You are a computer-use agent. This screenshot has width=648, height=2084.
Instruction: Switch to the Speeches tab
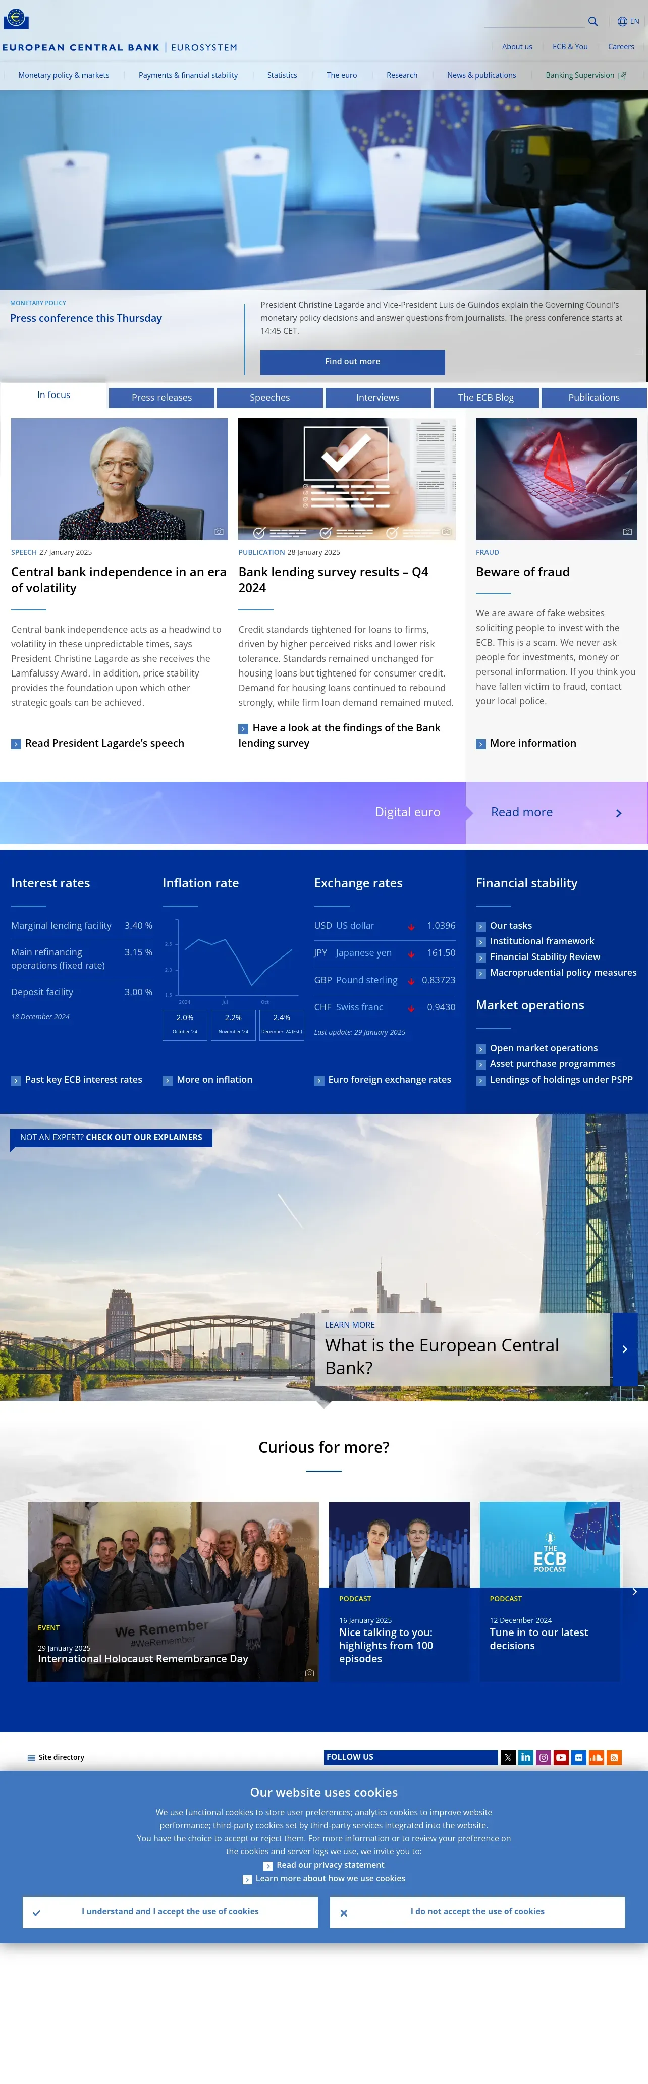(x=269, y=397)
